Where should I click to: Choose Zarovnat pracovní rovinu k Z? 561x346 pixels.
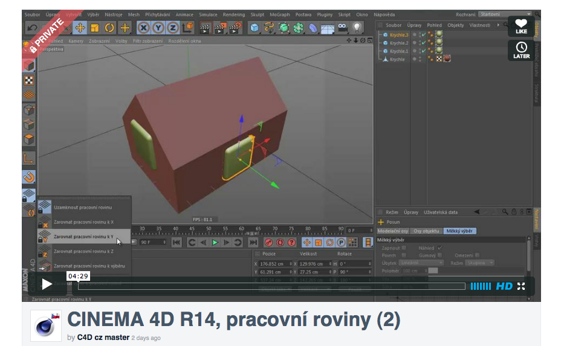(x=84, y=251)
